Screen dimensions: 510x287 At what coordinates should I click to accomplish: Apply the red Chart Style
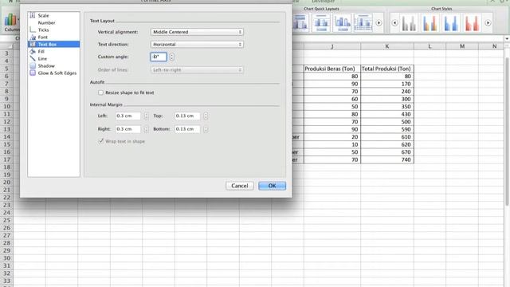pyautogui.click(x=472, y=23)
